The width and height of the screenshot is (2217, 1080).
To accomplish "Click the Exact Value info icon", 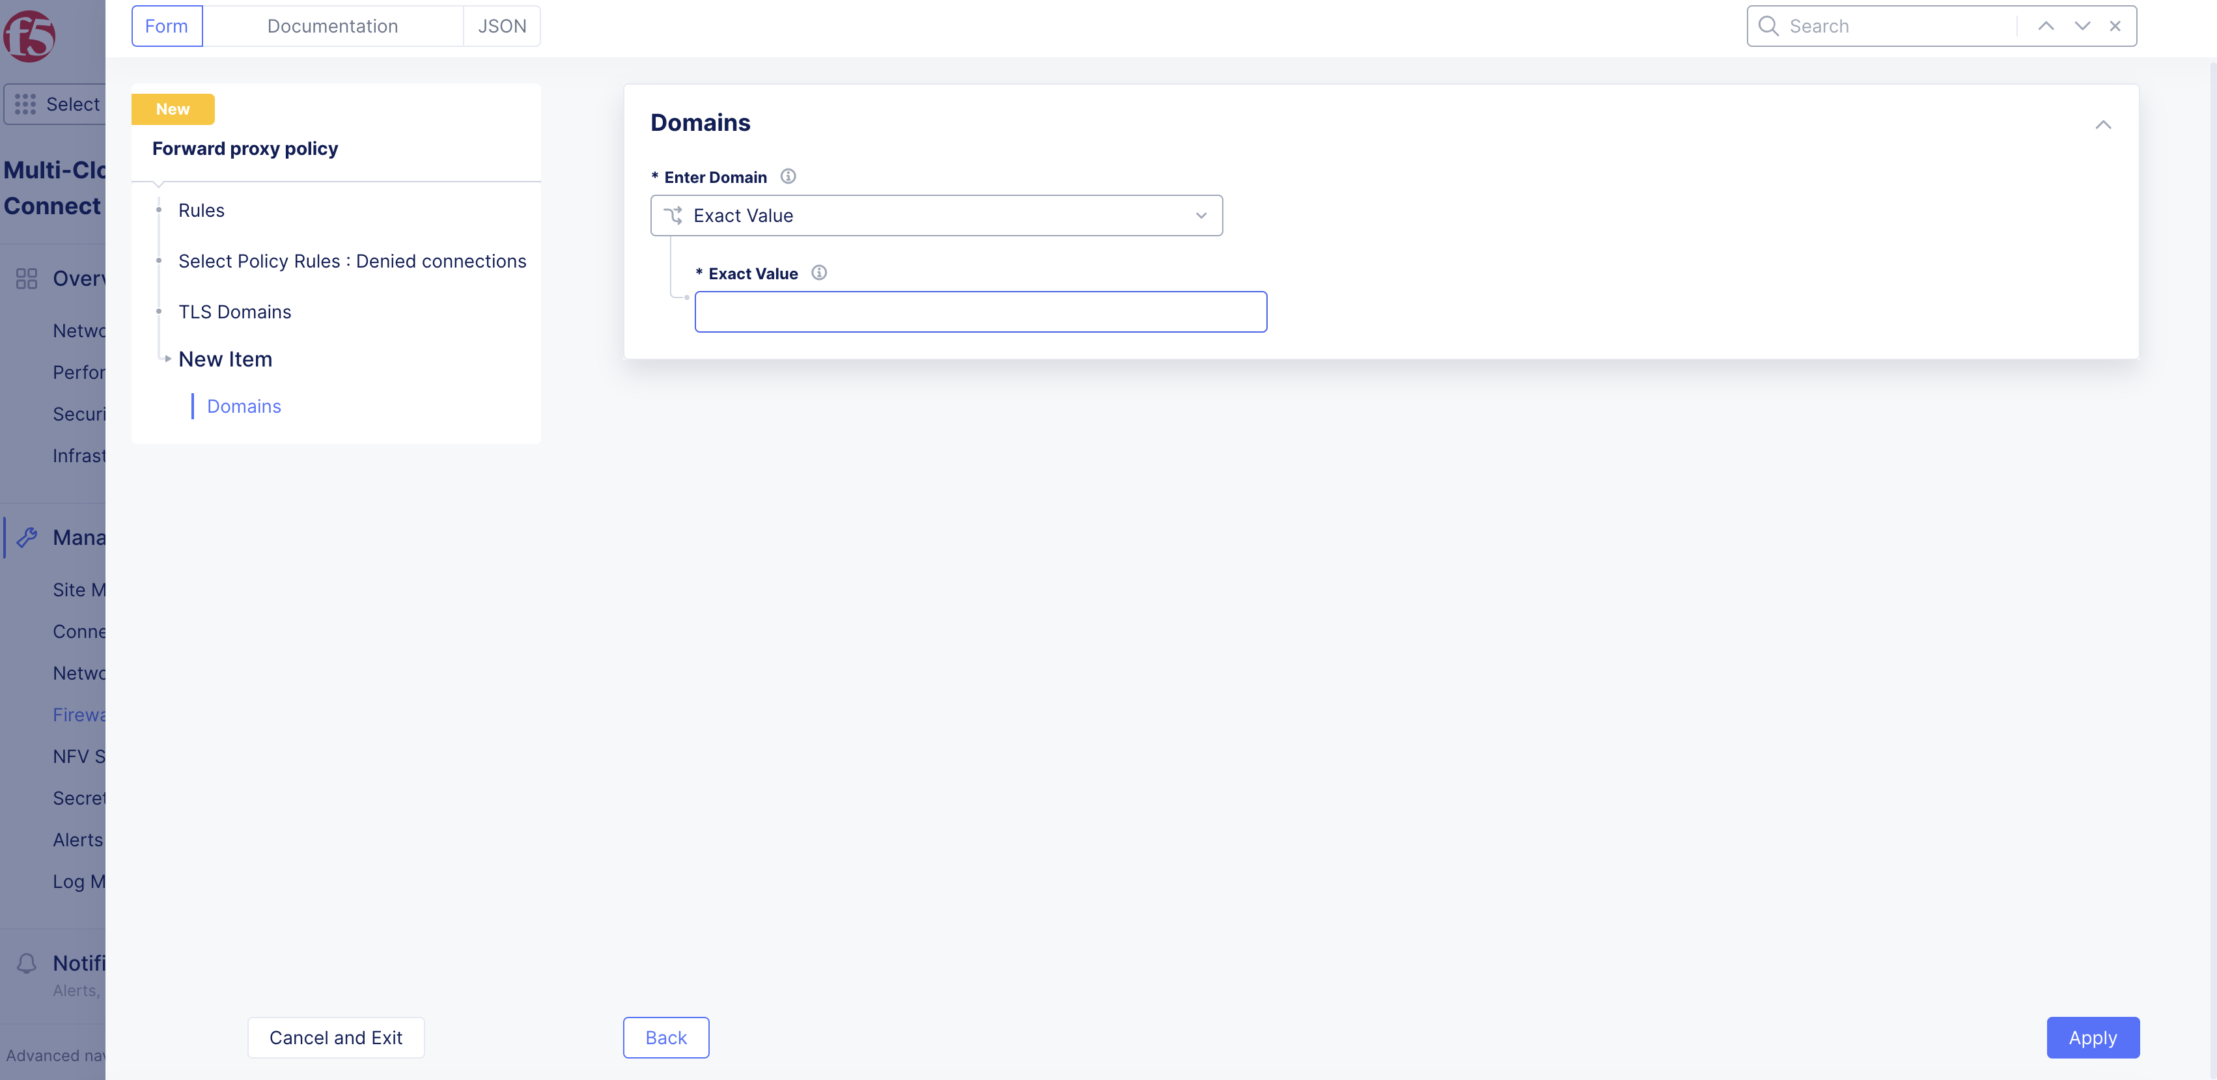I will (x=818, y=273).
